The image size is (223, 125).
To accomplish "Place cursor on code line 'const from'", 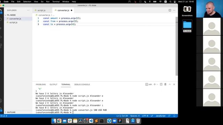I will [61, 21].
